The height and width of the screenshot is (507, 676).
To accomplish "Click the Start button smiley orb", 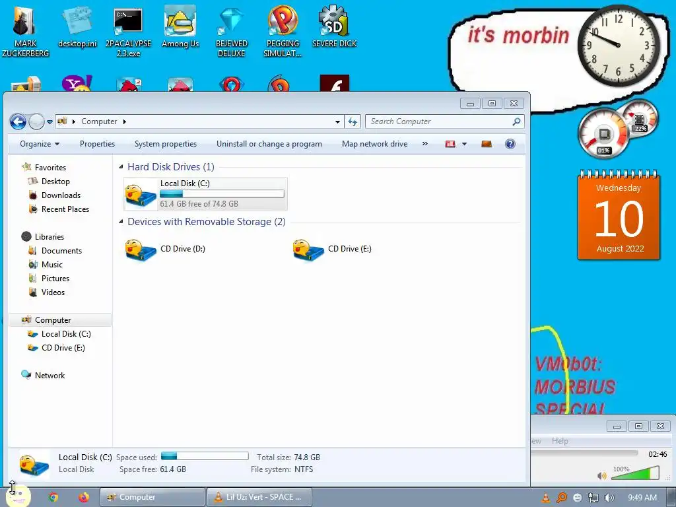I will tap(18, 496).
